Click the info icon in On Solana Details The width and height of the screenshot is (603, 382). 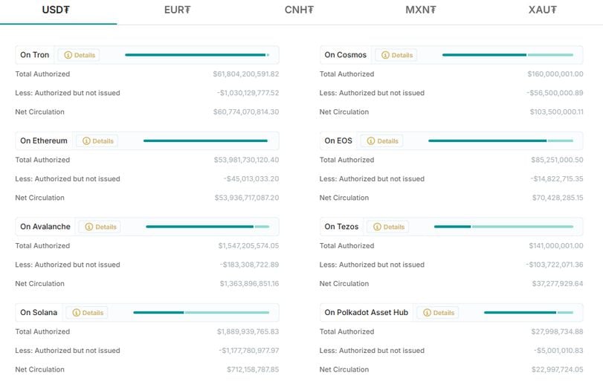76,313
